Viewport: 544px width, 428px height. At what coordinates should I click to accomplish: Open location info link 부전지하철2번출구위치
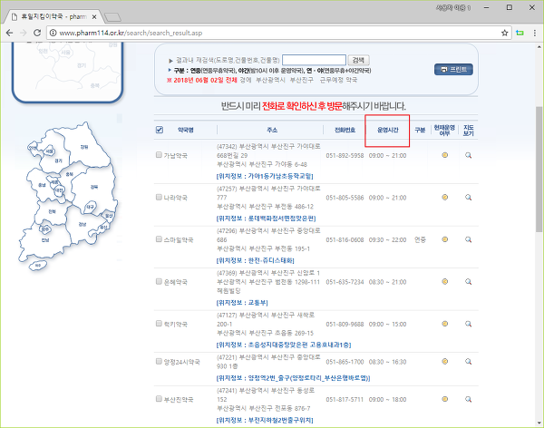tap(265, 421)
